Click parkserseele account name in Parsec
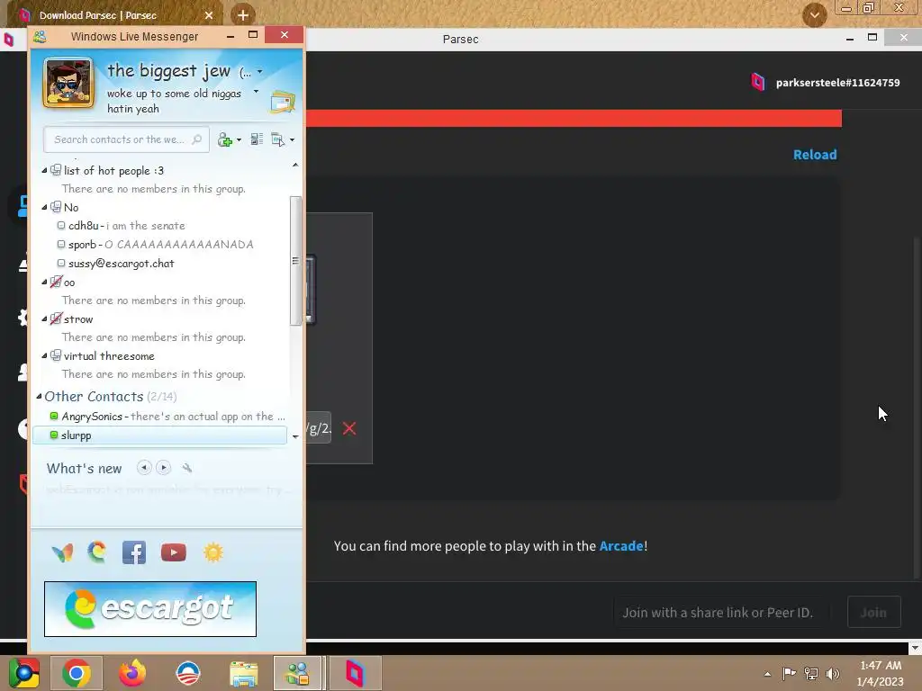Image resolution: width=922 pixels, height=691 pixels. (838, 82)
